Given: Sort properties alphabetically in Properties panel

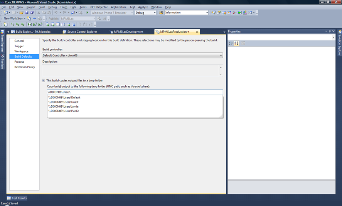Looking at the screenshot, I should (236, 43).
